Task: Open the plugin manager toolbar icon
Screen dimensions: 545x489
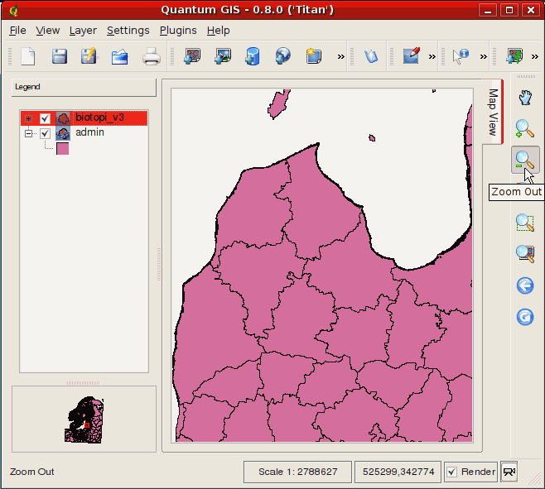Action: [x=371, y=56]
